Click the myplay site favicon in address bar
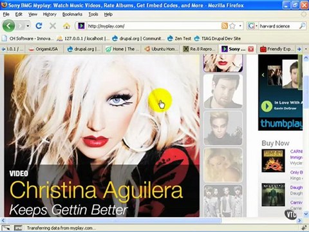The width and height of the screenshot is (309, 232). (x=81, y=26)
